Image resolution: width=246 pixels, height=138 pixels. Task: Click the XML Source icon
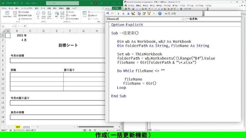coord(85,14)
